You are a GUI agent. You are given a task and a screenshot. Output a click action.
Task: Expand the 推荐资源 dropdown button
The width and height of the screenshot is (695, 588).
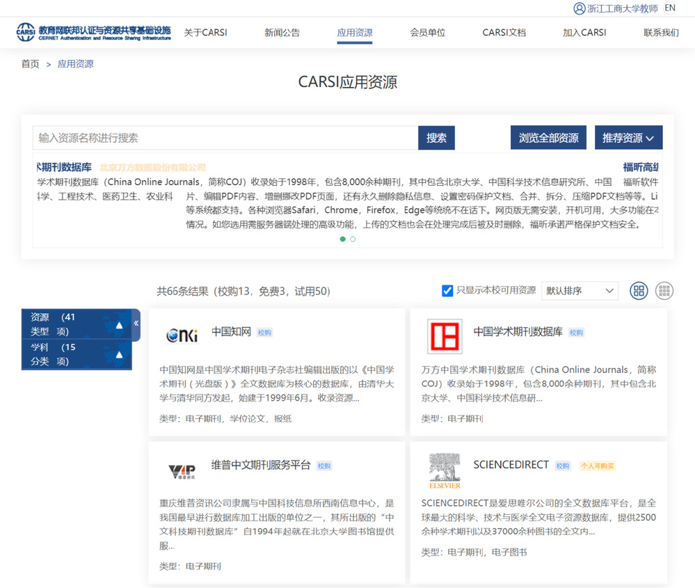pyautogui.click(x=628, y=138)
